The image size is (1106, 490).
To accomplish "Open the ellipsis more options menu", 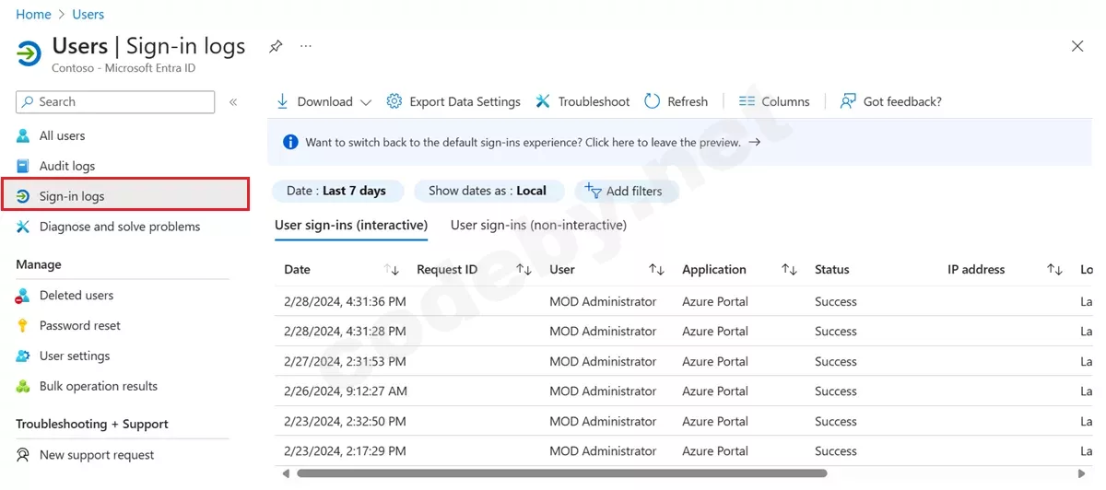I will (306, 46).
